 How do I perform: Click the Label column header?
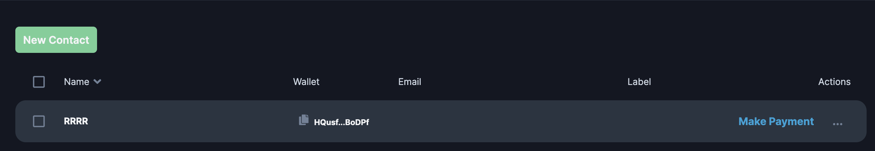pos(639,82)
